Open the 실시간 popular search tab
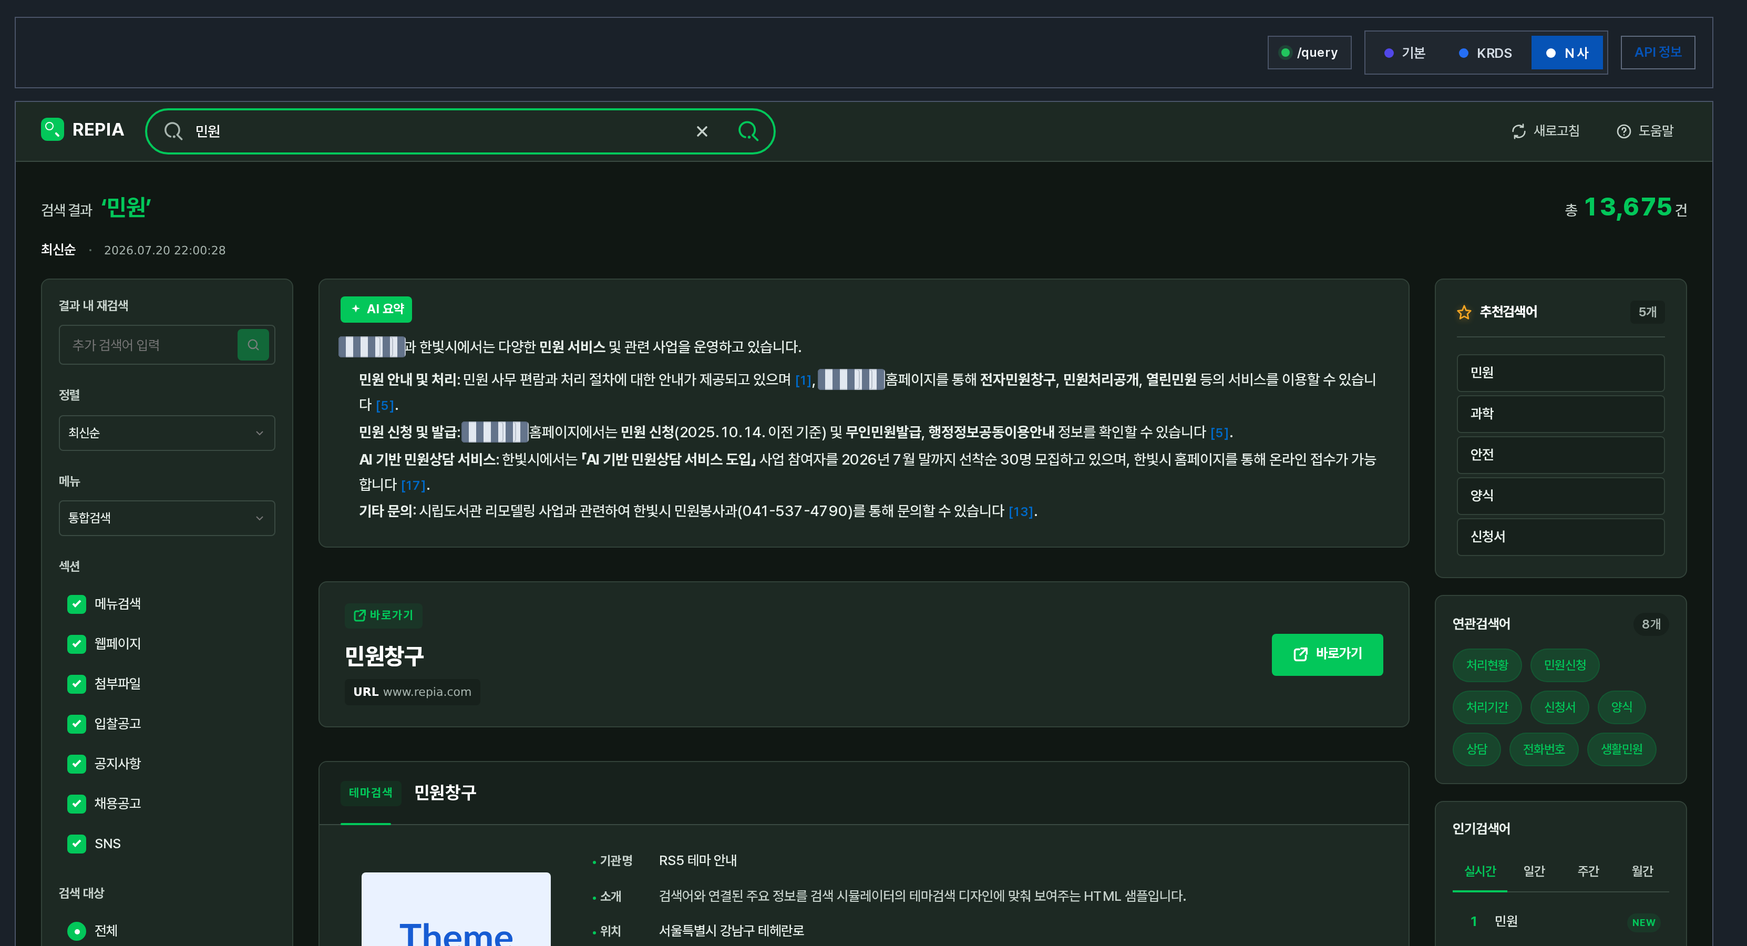This screenshot has height=946, width=1747. click(1480, 871)
